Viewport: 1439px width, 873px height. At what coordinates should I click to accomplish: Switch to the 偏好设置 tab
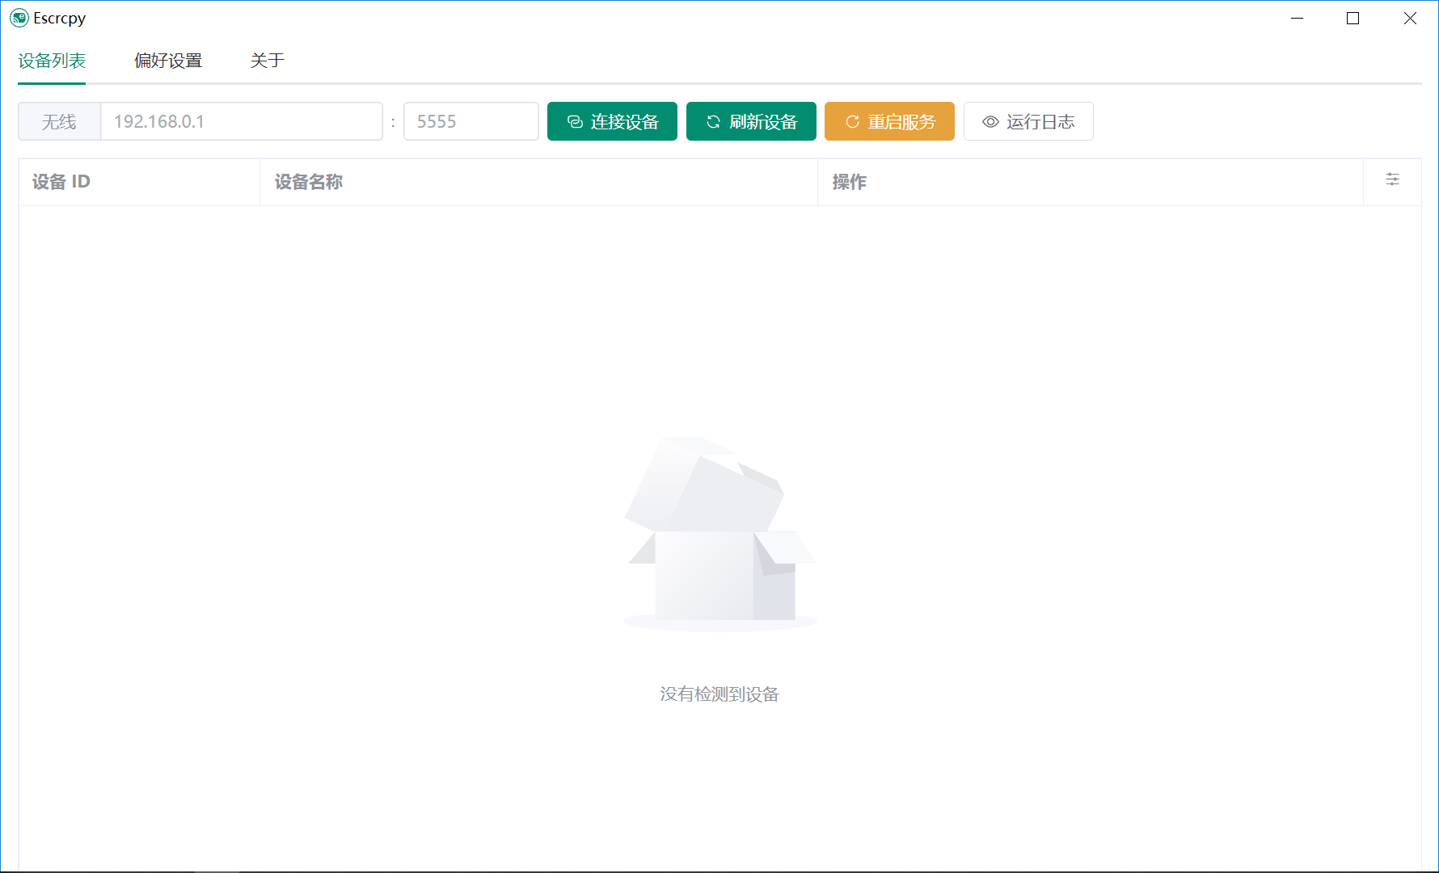click(x=168, y=61)
